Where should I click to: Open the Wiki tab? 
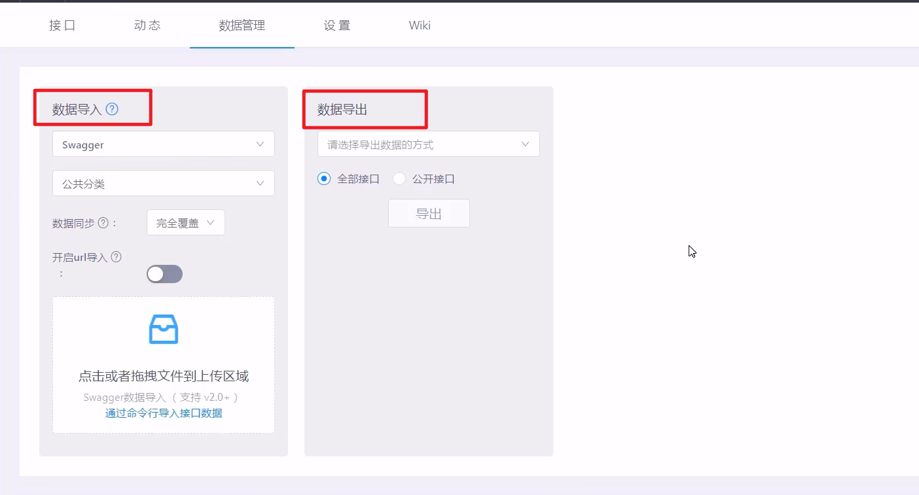(x=420, y=26)
